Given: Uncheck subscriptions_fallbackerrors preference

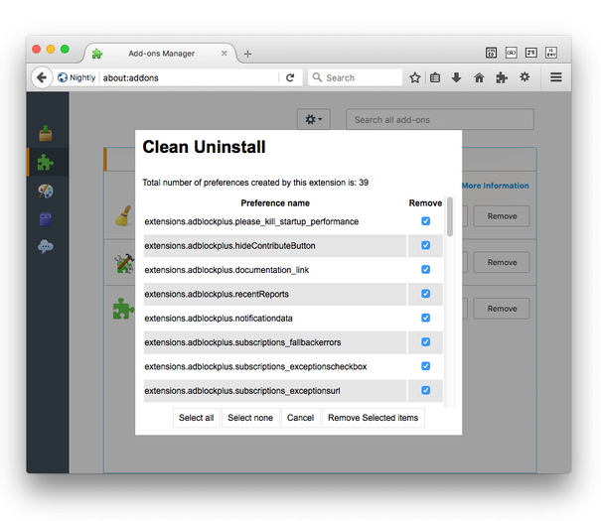Looking at the screenshot, I should (x=425, y=341).
